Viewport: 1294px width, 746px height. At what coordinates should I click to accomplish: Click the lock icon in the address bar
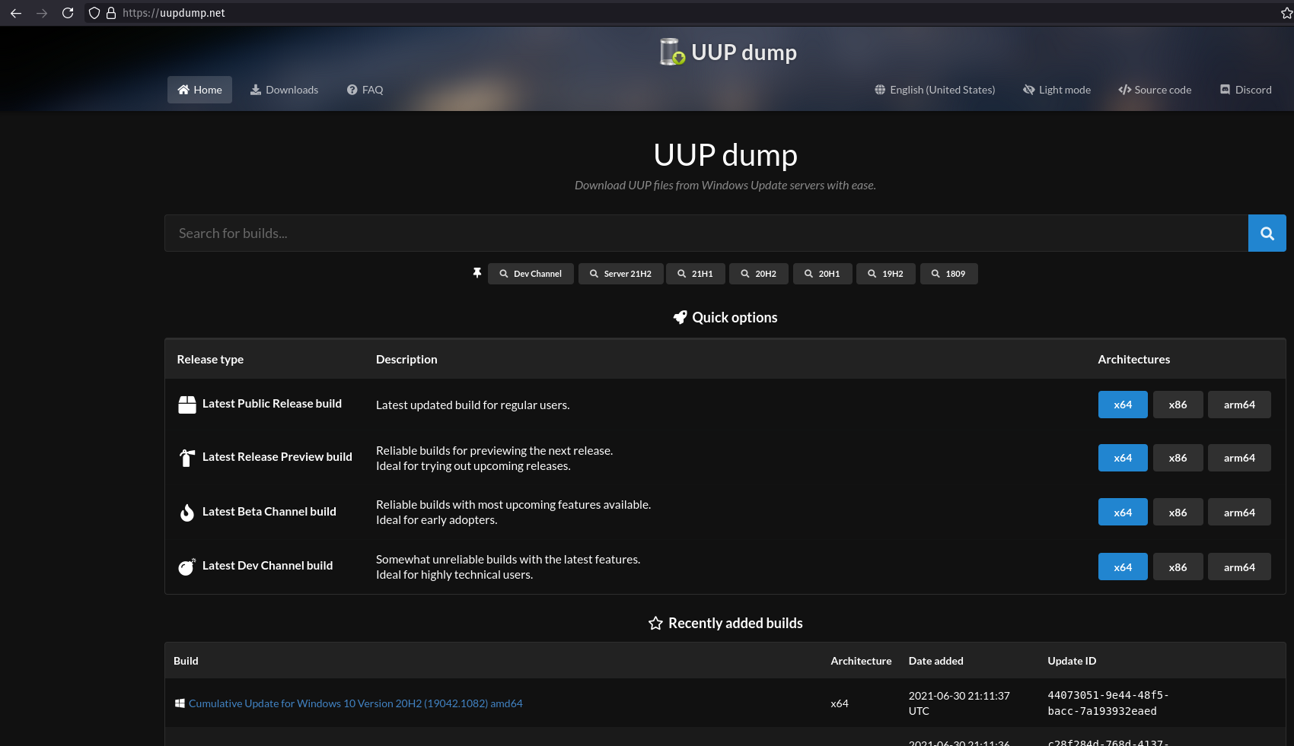coord(111,13)
